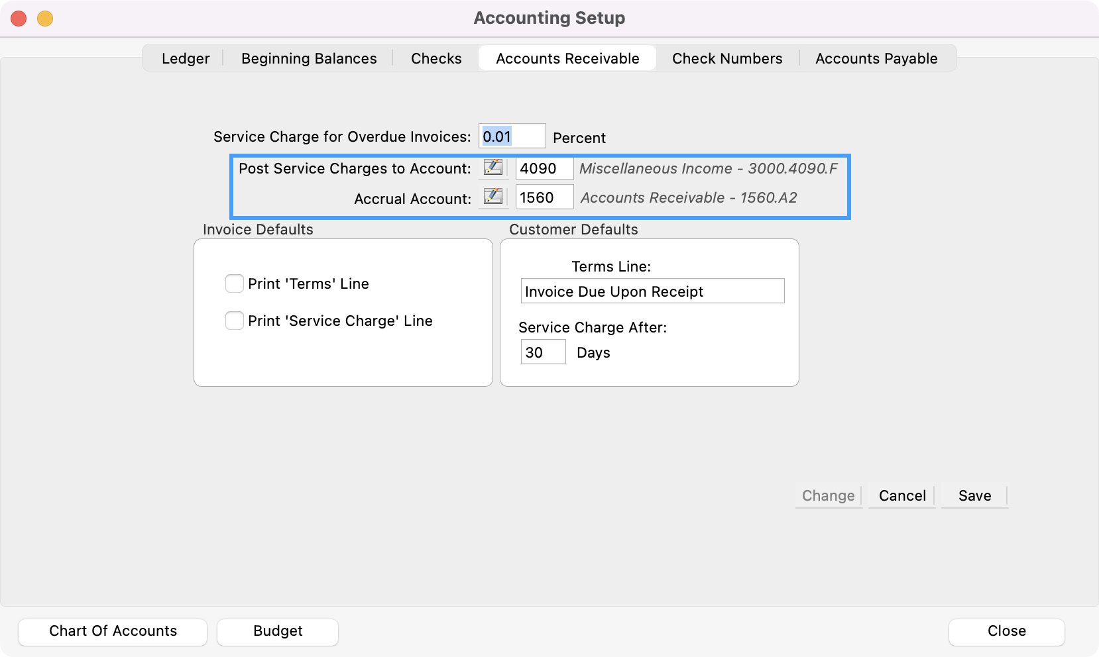Image resolution: width=1099 pixels, height=657 pixels.
Task: Go to the Checks tab
Action: point(436,58)
